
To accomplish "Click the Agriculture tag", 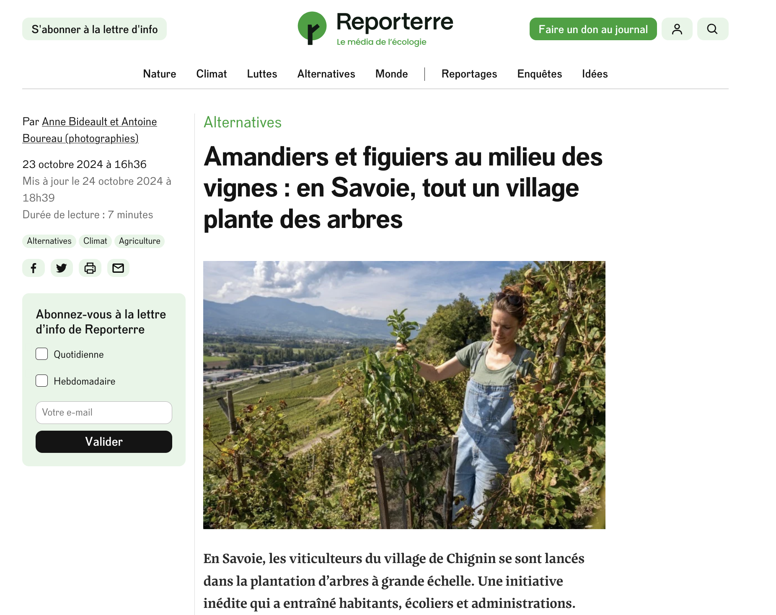I will pyautogui.click(x=140, y=241).
